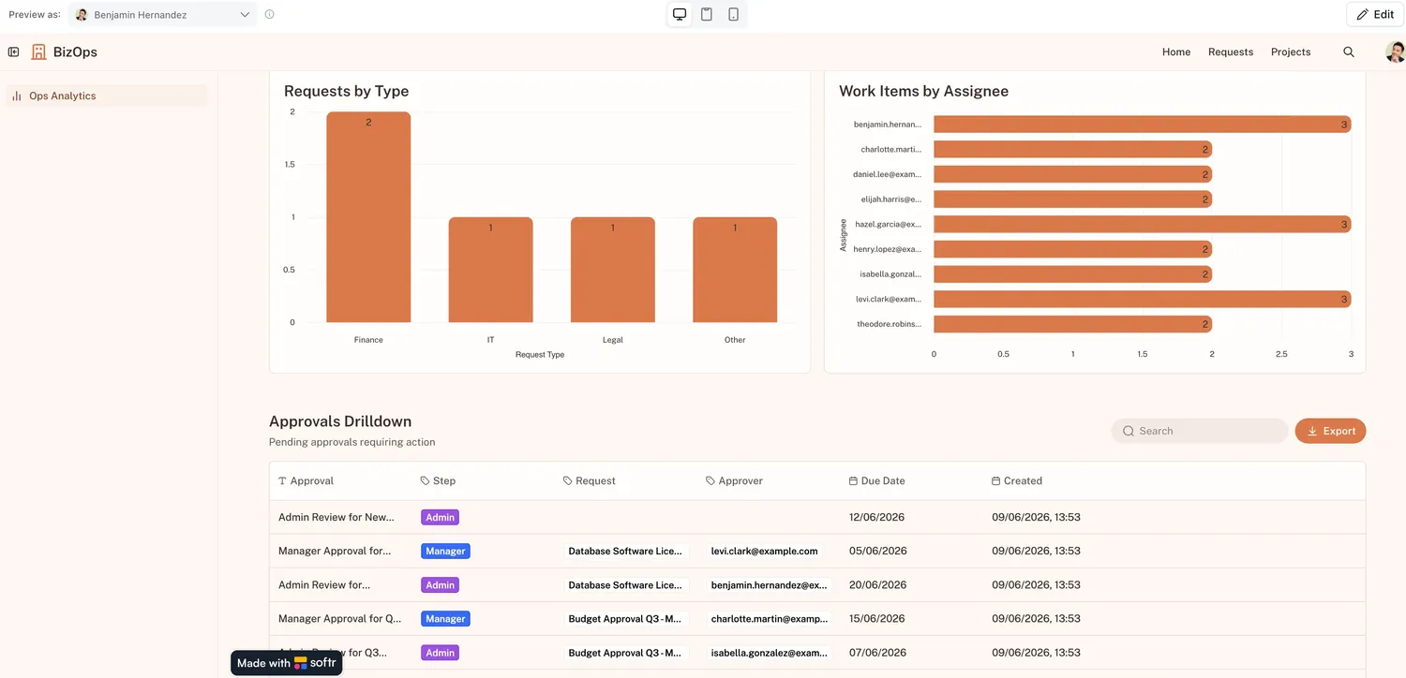Click the Due Date calendar icon
Viewport: 1406px width, 678px height.
[853, 481]
